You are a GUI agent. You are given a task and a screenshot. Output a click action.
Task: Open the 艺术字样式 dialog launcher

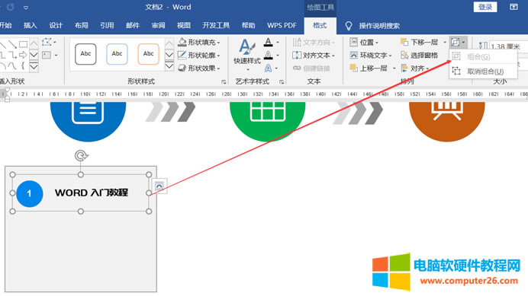282,81
